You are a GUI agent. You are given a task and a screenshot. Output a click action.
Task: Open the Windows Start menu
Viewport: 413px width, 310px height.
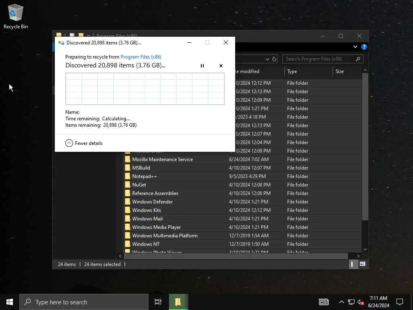(x=10, y=302)
